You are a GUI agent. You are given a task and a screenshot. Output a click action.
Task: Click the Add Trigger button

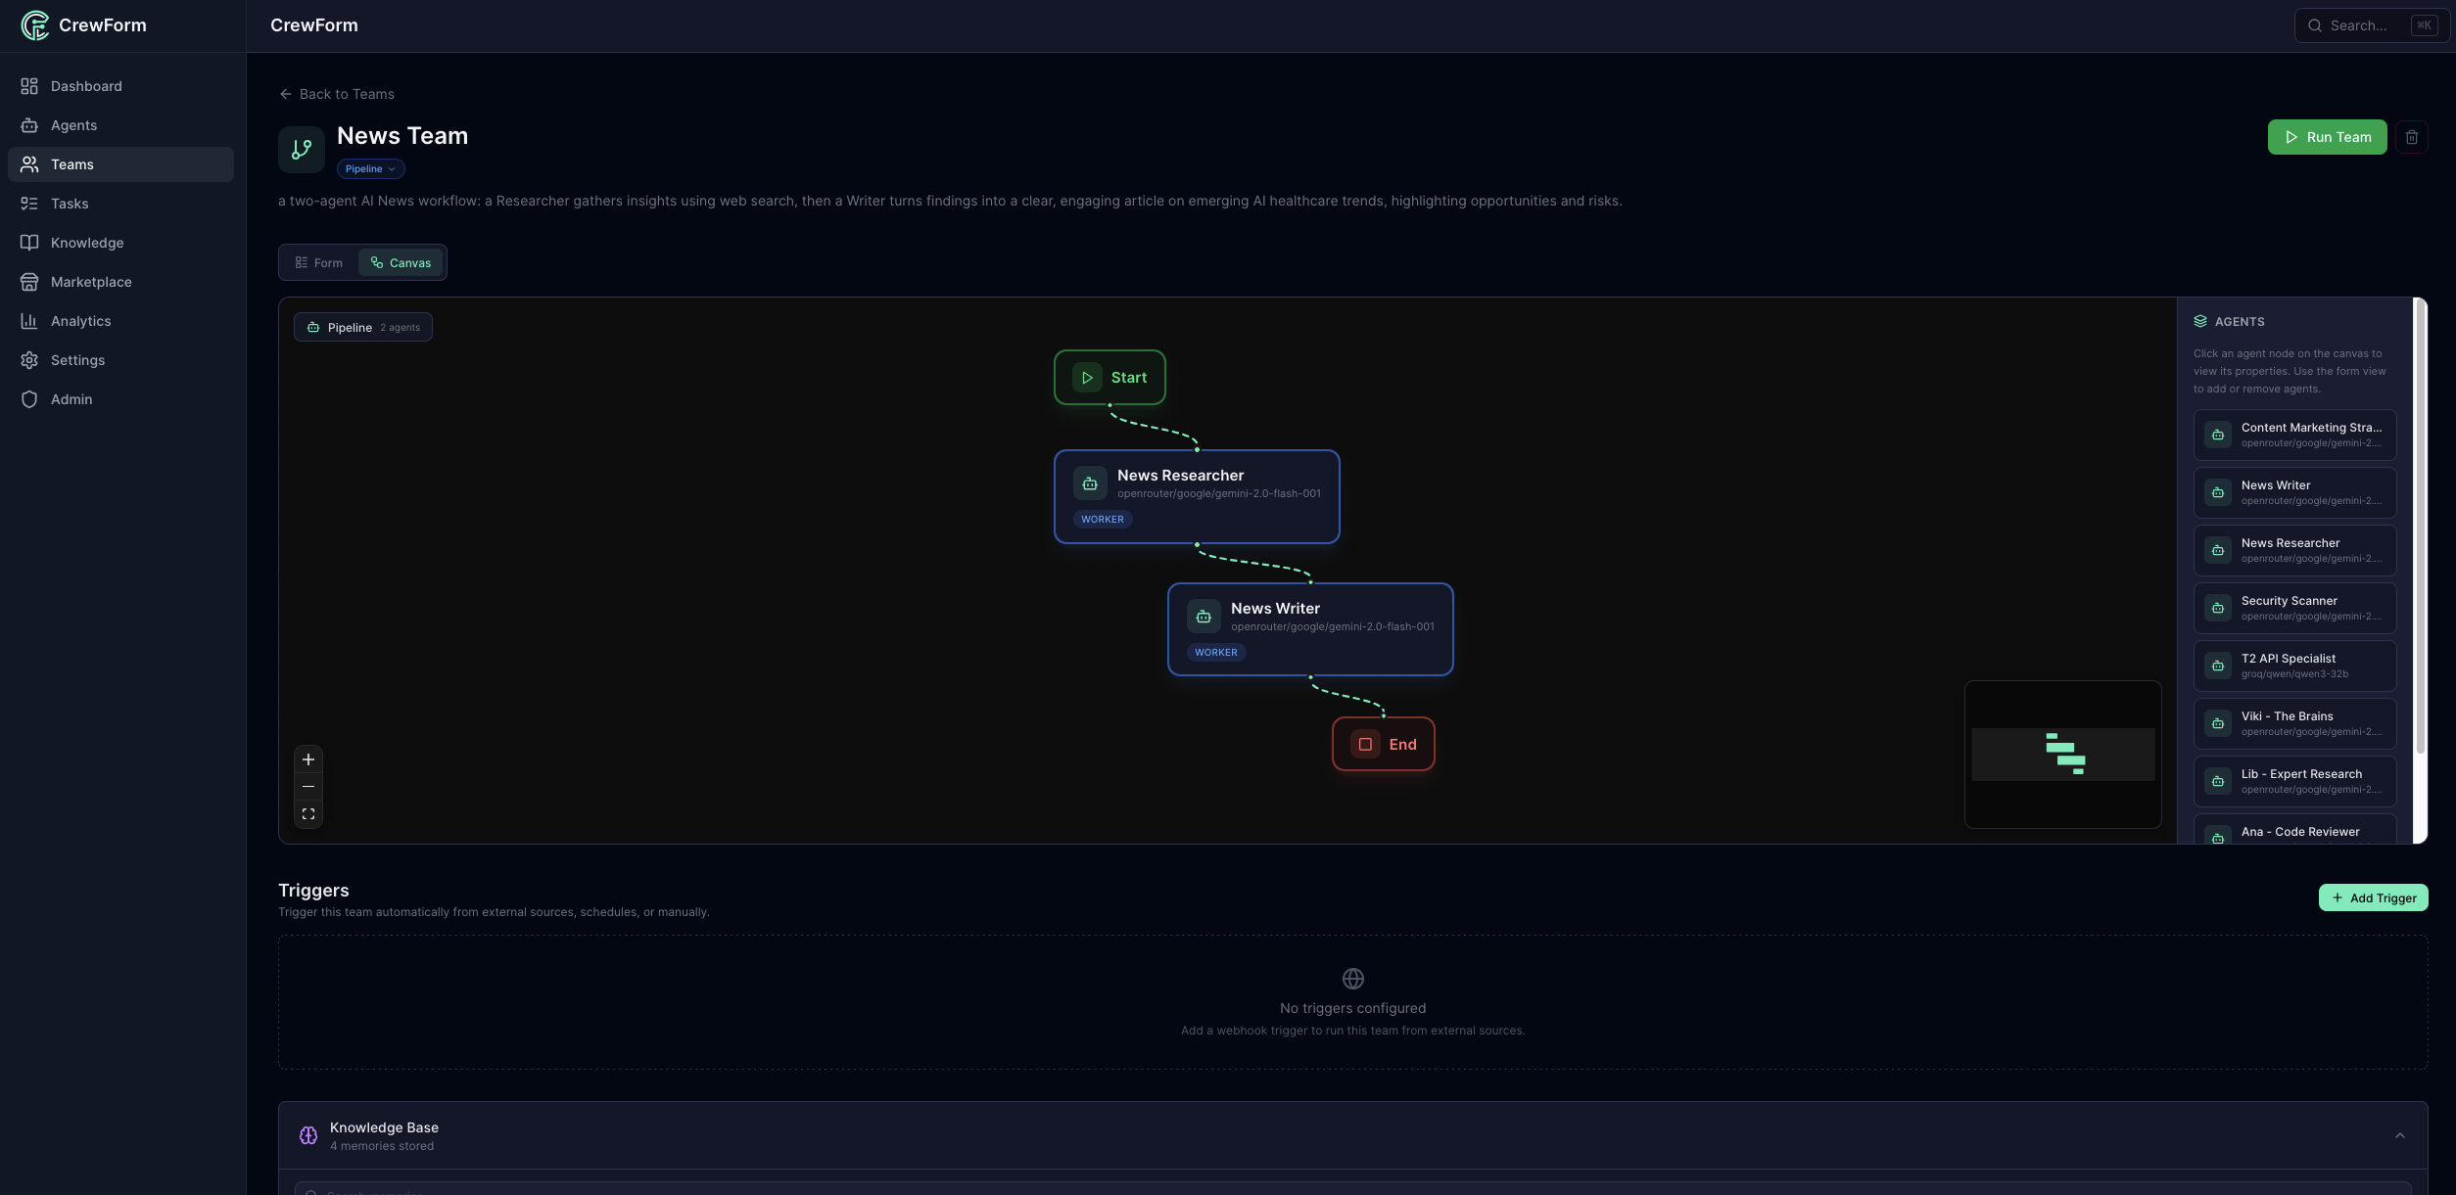click(2373, 897)
